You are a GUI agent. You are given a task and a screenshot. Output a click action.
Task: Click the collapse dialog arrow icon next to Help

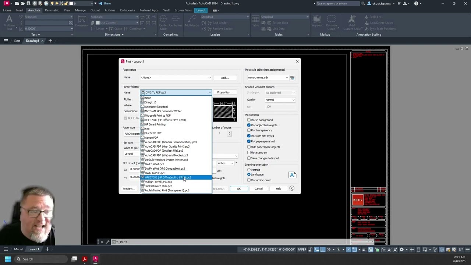coord(292,188)
